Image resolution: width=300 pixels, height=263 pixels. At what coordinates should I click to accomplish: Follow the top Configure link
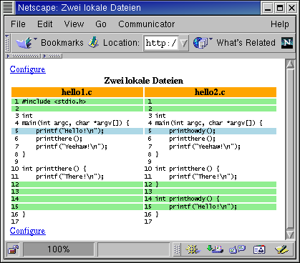click(28, 69)
